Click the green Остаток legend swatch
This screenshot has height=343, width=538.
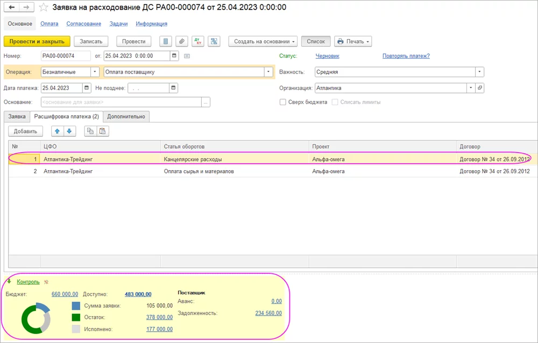click(x=76, y=317)
